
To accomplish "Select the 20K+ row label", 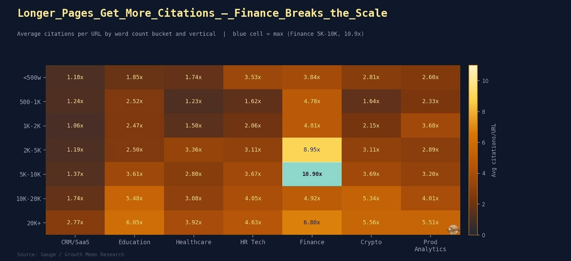I will point(34,223).
